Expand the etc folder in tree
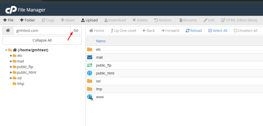 (x=11, y=55)
